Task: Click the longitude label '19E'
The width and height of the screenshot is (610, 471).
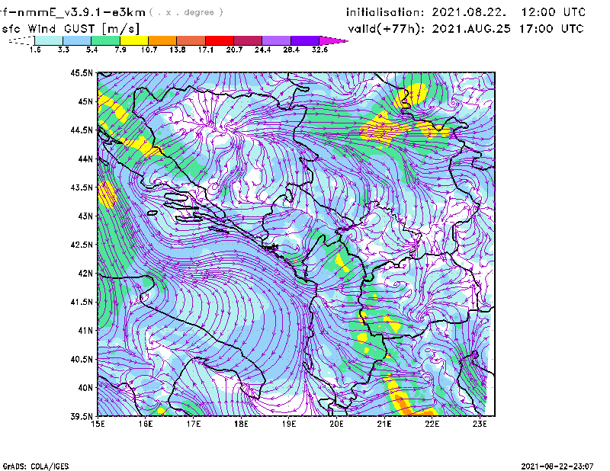Action: click(289, 424)
